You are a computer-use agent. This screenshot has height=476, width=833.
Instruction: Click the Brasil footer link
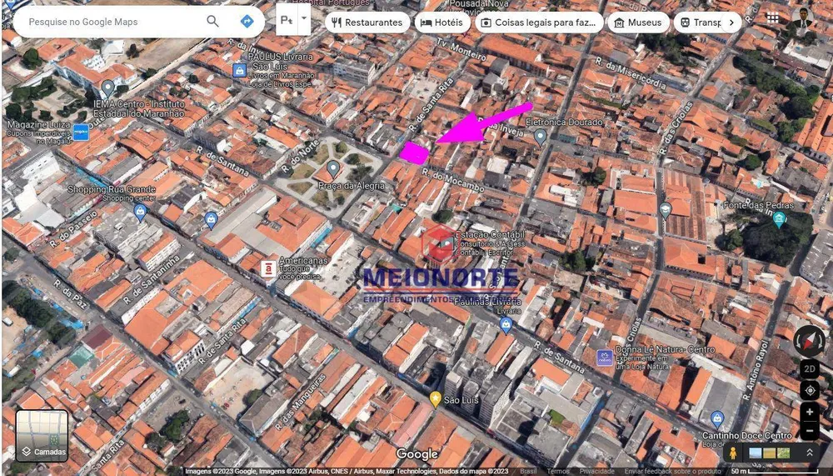point(528,471)
